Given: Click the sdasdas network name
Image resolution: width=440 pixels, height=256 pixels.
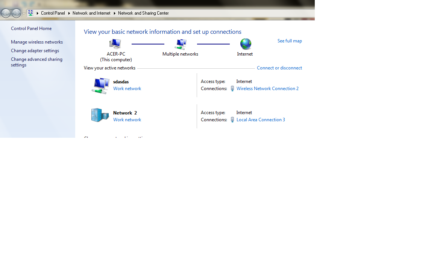Looking at the screenshot, I should (x=121, y=82).
